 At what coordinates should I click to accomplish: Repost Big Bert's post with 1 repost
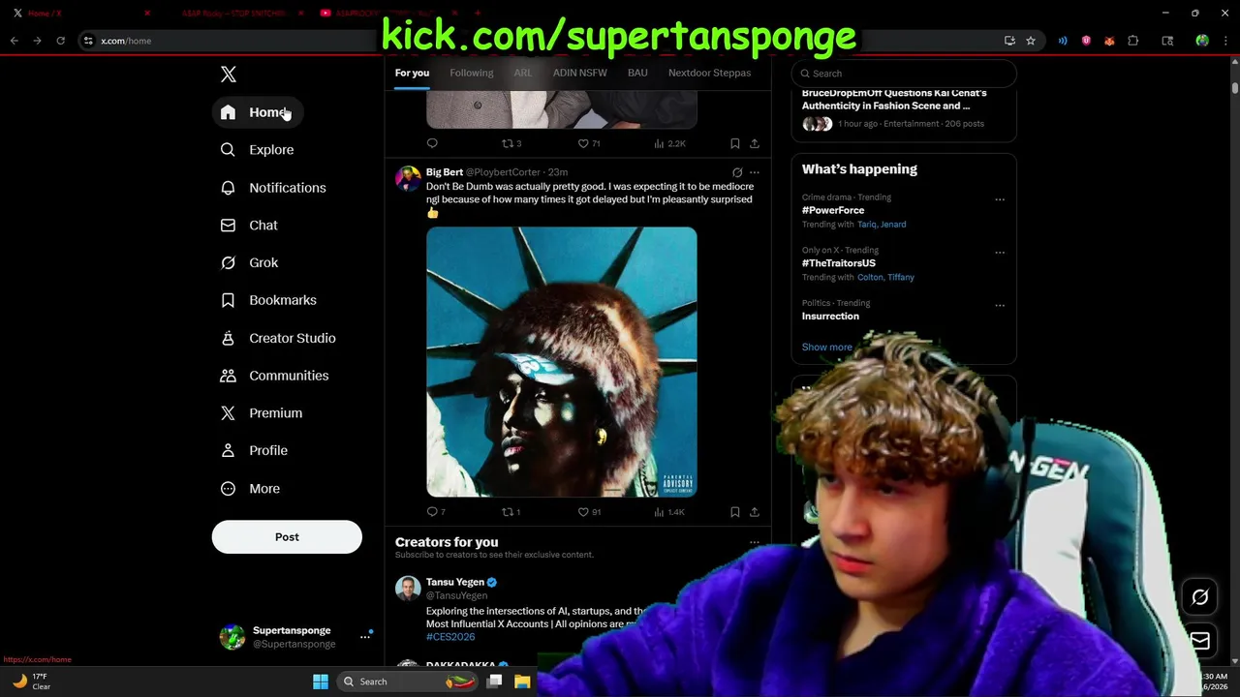[511, 512]
